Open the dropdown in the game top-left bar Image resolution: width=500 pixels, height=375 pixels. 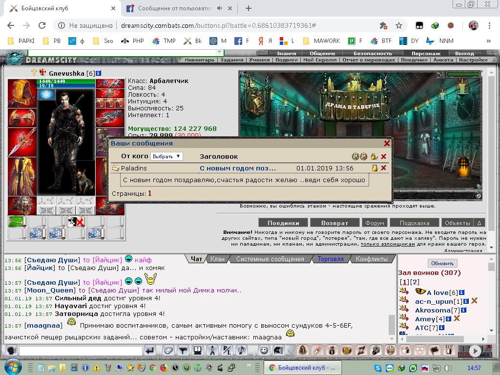click(219, 52)
